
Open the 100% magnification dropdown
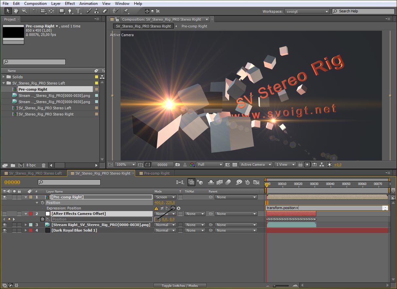click(126, 165)
